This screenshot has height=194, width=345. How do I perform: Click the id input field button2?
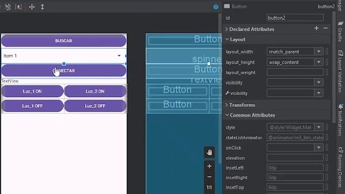coord(295,18)
